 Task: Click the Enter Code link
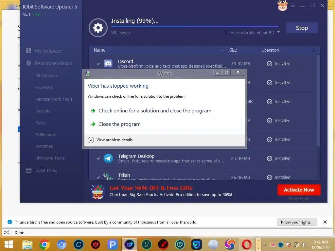299,199
